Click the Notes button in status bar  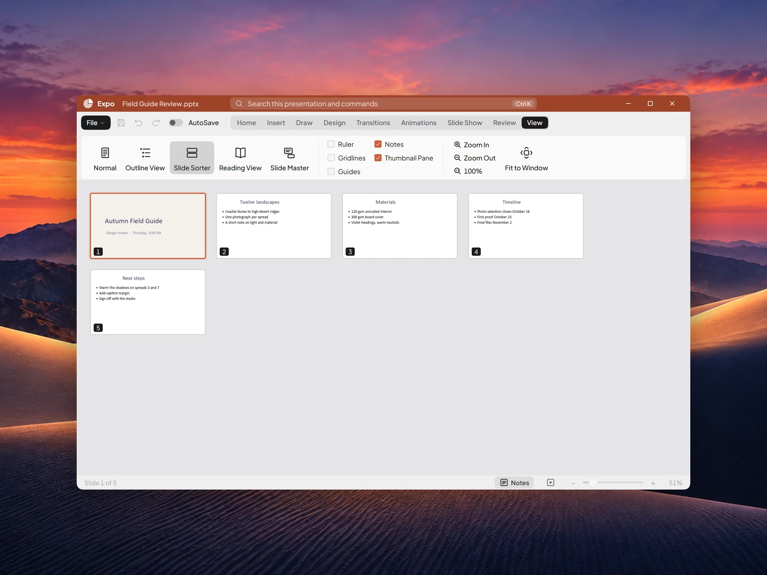tap(514, 483)
